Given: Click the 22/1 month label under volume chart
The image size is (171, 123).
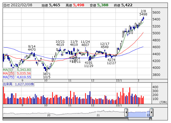Looking at the screenshot, I should 119,105.
